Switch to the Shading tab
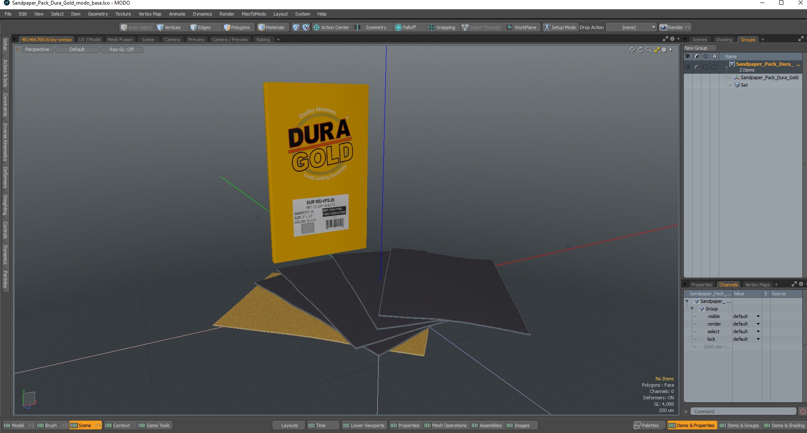The height and width of the screenshot is (433, 807). pyautogui.click(x=724, y=40)
